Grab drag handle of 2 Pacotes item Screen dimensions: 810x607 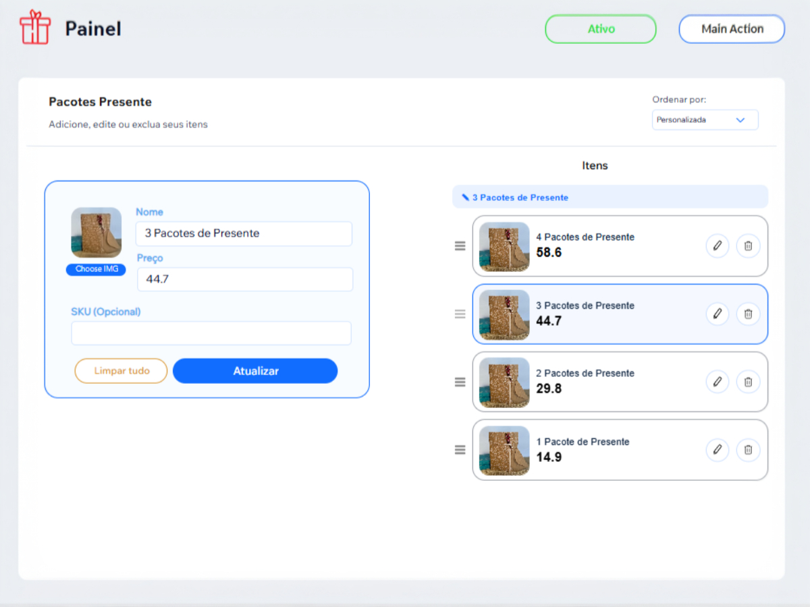pyautogui.click(x=460, y=382)
